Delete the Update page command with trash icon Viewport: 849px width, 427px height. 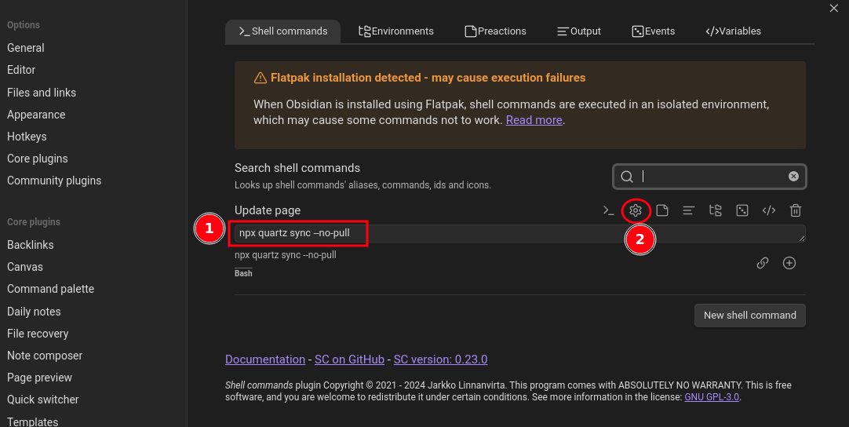pos(796,210)
